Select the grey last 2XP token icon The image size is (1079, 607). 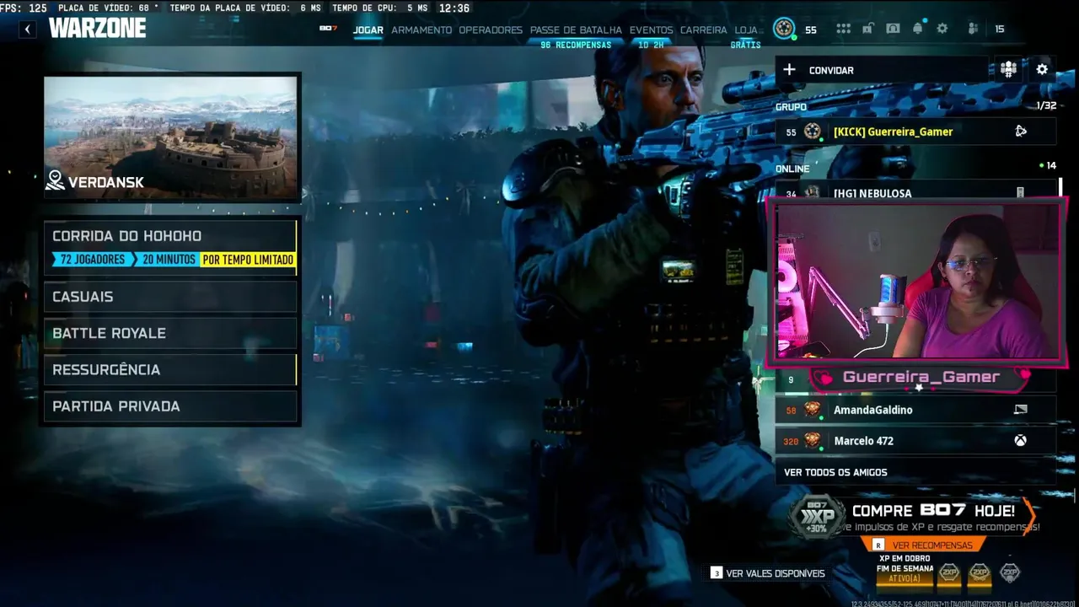coord(1010,573)
